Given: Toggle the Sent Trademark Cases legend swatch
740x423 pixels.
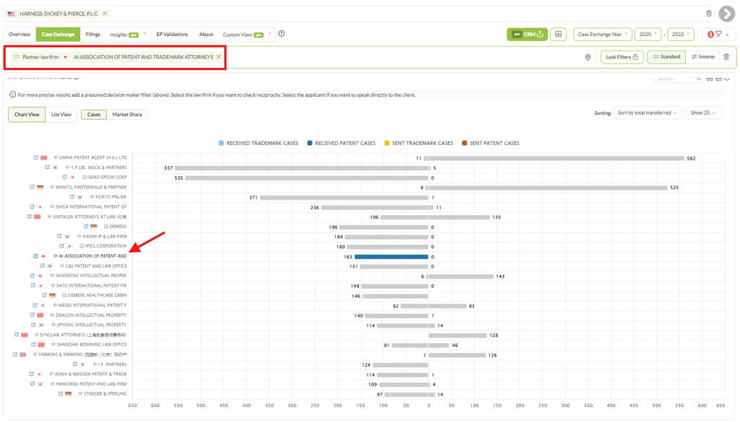Looking at the screenshot, I should 387,144.
